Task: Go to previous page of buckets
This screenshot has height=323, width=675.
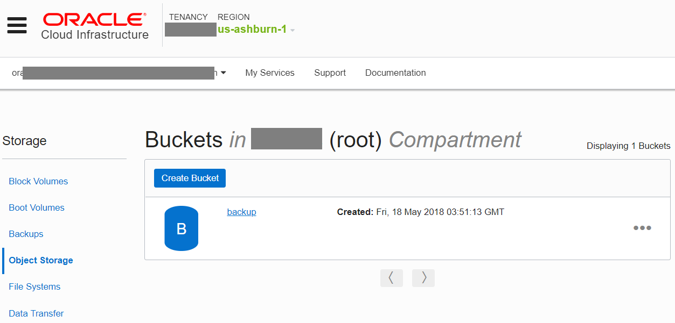Action: click(x=392, y=278)
